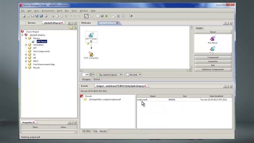Viewport: 254px width, 143px height.
Task: Expand the Bot section in Palette
Action: point(213,65)
